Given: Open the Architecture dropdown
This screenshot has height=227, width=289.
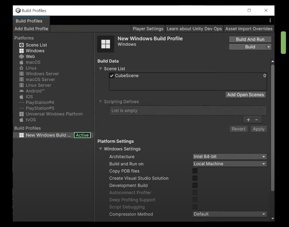Looking at the screenshot, I should [229, 156].
